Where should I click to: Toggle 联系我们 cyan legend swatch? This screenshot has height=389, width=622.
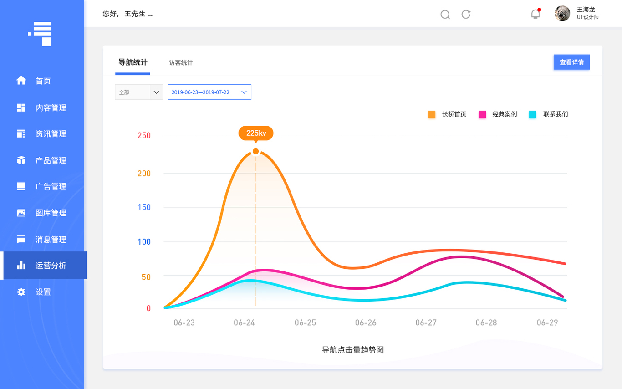(x=532, y=114)
